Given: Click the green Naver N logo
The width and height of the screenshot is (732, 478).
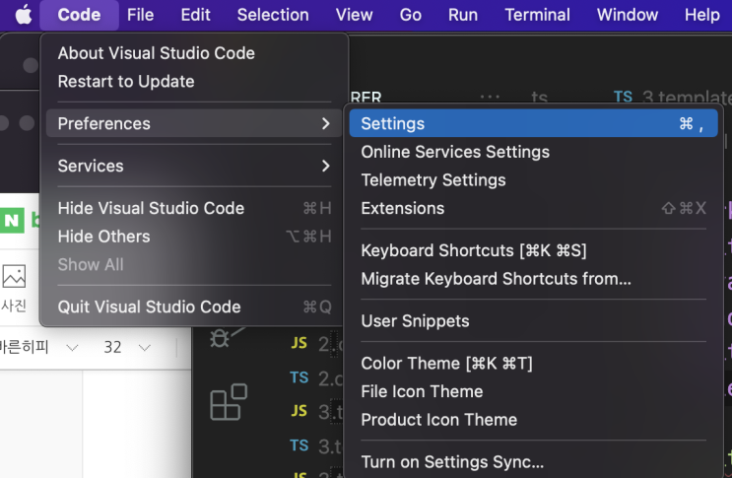Looking at the screenshot, I should tap(12, 220).
